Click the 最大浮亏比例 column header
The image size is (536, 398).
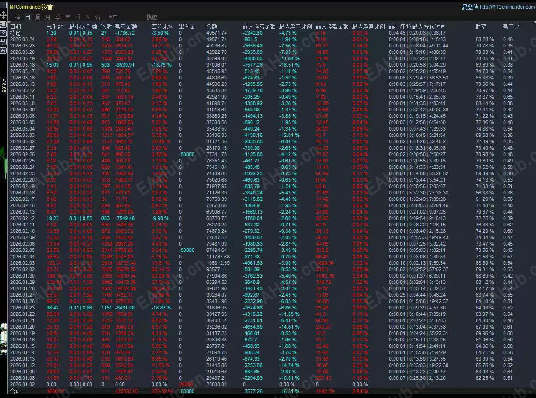[x=295, y=26]
